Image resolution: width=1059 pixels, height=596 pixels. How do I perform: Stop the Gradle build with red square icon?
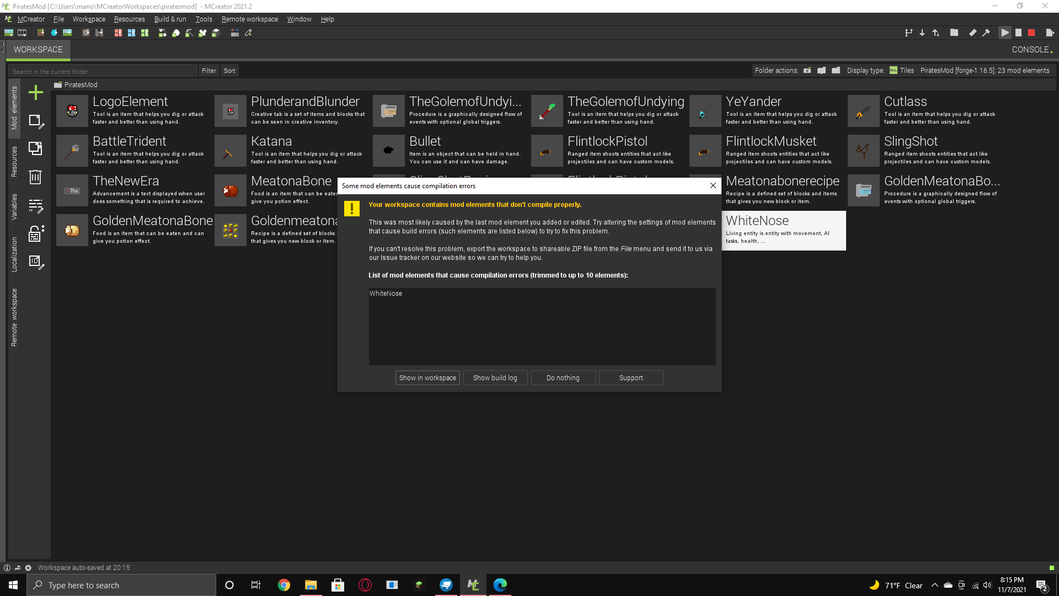[1032, 33]
